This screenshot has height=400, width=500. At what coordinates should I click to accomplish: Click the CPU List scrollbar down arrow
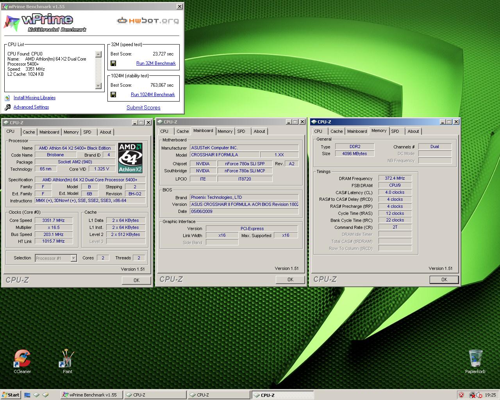[98, 86]
